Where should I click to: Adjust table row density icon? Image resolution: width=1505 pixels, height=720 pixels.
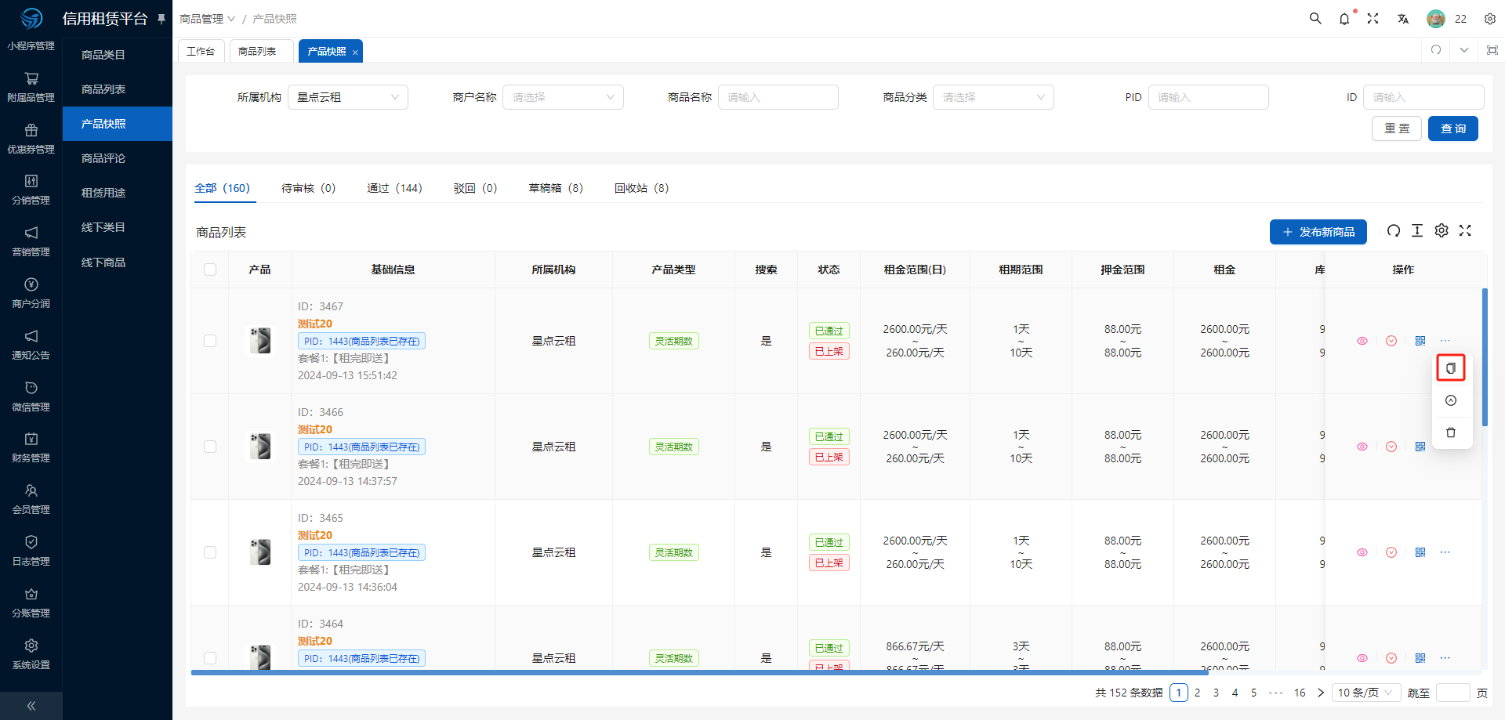[1417, 230]
